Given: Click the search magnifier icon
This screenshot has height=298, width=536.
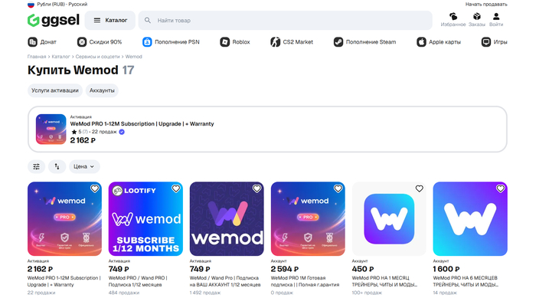Looking at the screenshot, I should click(148, 21).
